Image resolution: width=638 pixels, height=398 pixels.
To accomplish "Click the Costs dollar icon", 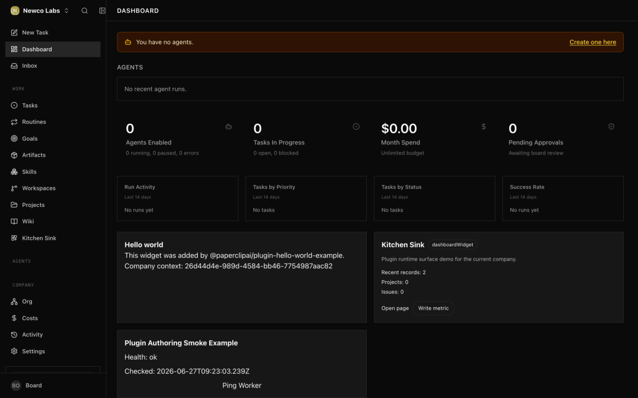I will click(14, 318).
